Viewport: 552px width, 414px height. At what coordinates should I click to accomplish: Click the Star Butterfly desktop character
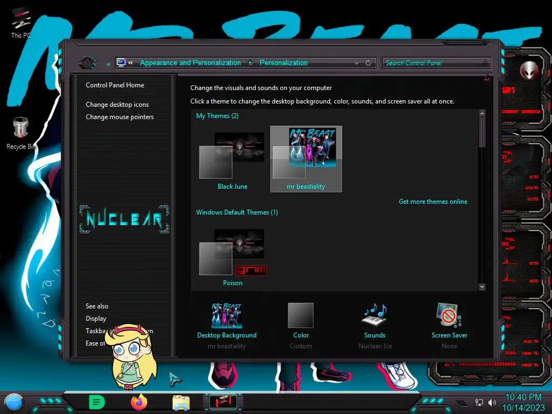click(x=132, y=356)
